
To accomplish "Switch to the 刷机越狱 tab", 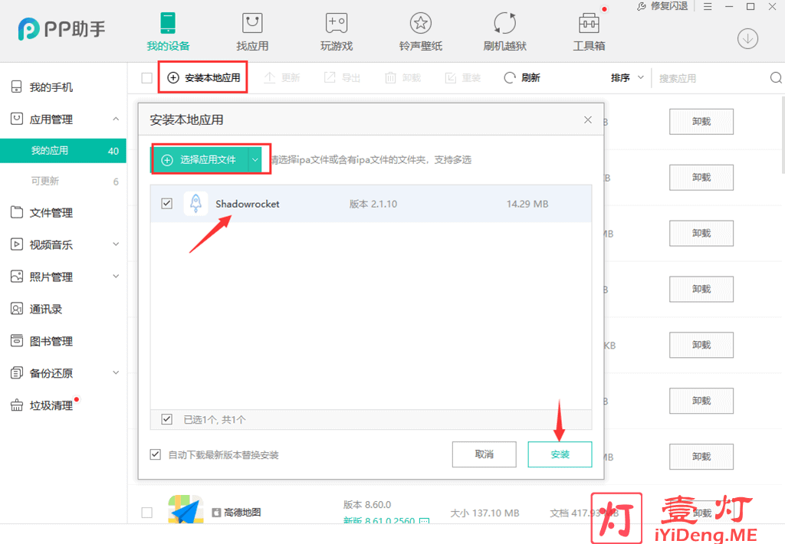I will pyautogui.click(x=504, y=32).
